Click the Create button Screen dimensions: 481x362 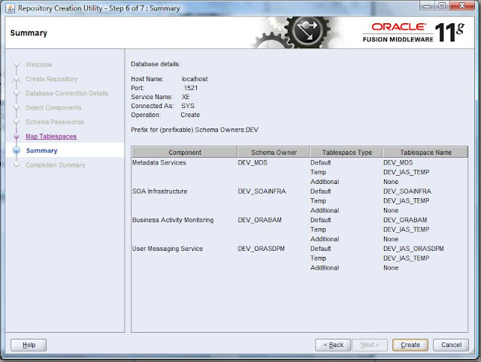click(410, 345)
